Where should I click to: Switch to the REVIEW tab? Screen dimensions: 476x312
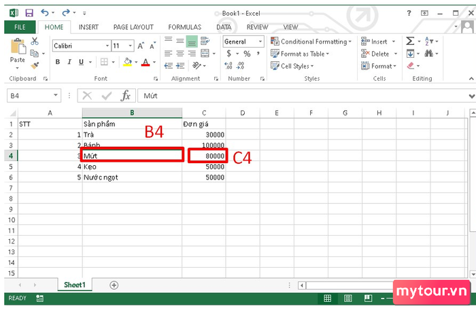click(x=257, y=27)
